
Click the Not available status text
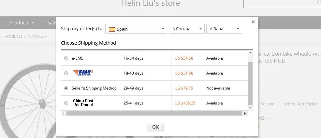[218, 88]
